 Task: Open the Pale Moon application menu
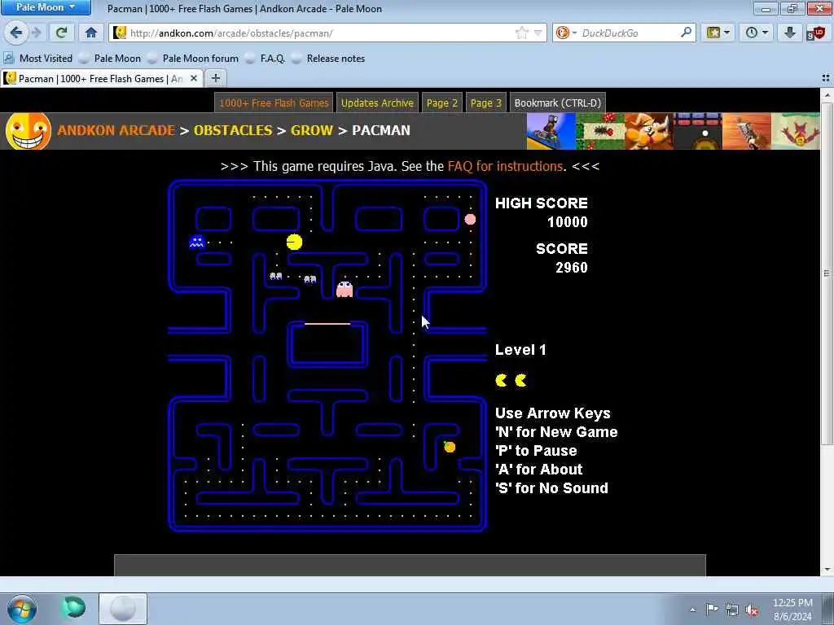point(46,7)
